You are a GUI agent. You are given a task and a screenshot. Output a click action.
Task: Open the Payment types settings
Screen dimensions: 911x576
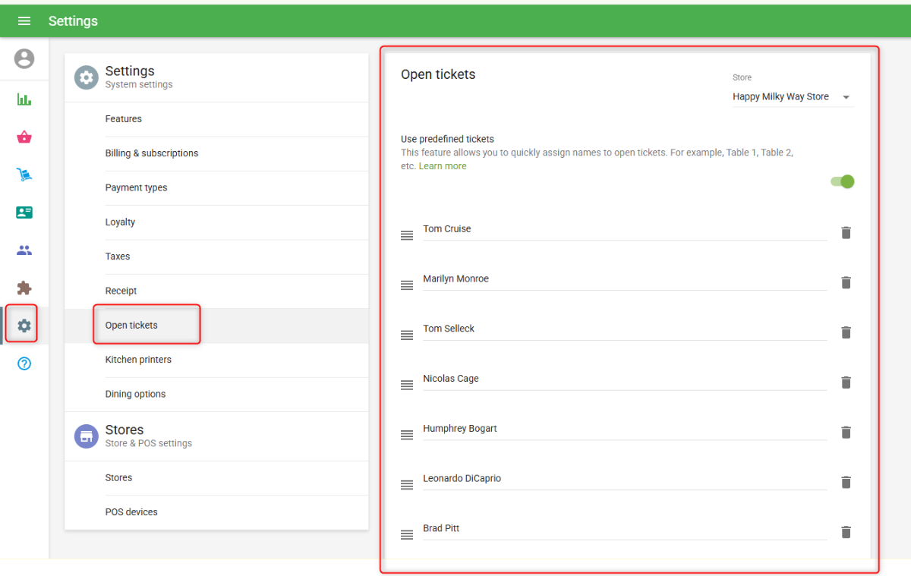[136, 187]
